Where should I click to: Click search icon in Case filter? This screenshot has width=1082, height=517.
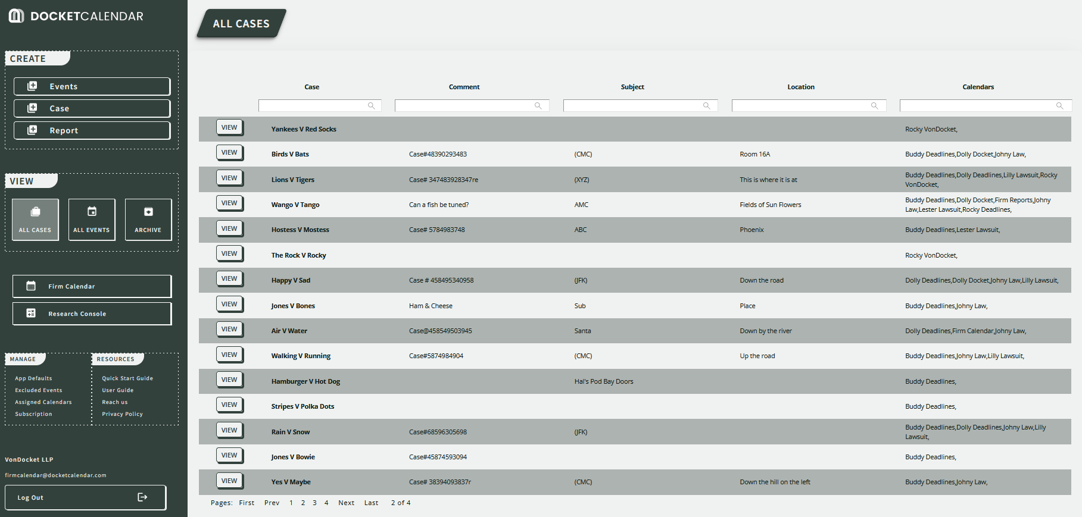371,106
